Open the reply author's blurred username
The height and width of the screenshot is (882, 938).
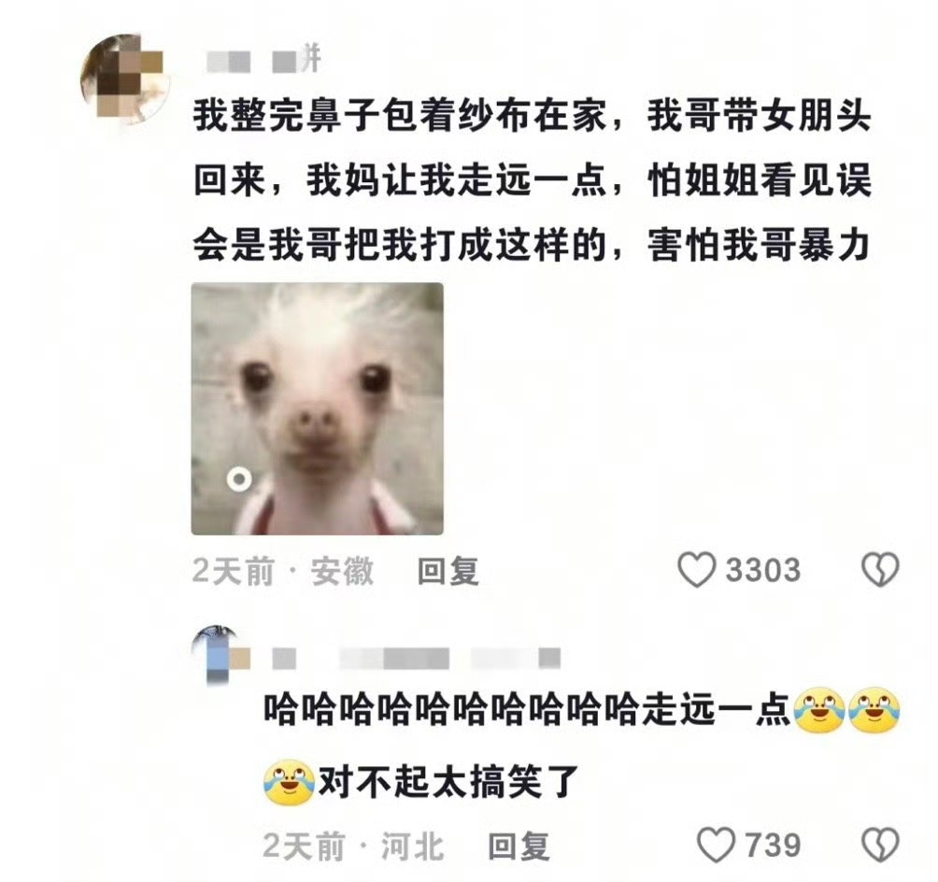[417, 658]
